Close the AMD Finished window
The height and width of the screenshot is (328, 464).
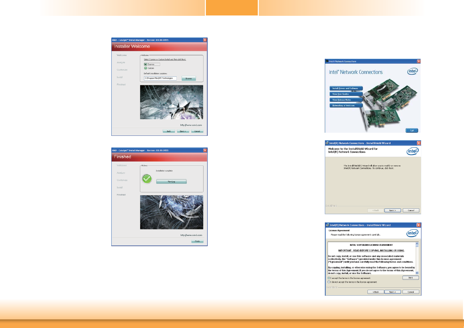click(205, 150)
